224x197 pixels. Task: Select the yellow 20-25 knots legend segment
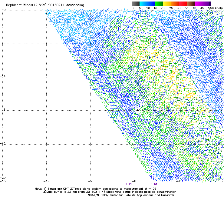167,4
